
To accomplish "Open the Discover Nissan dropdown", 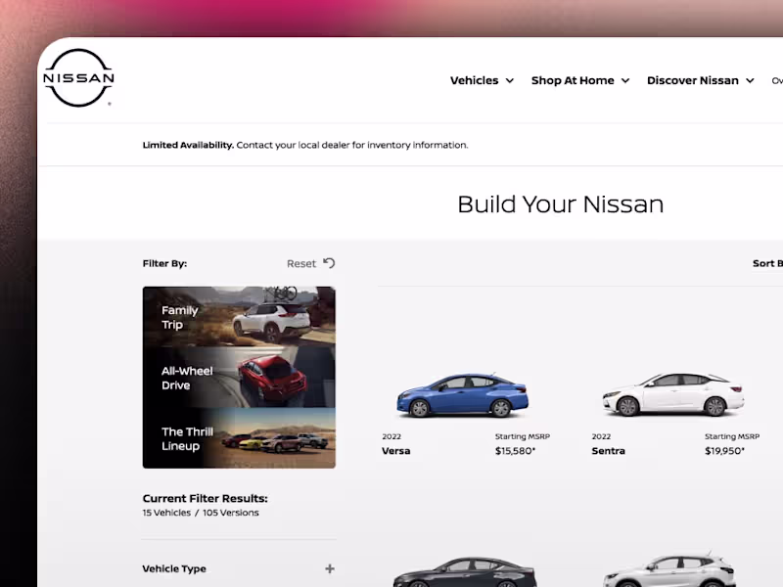I will point(701,80).
